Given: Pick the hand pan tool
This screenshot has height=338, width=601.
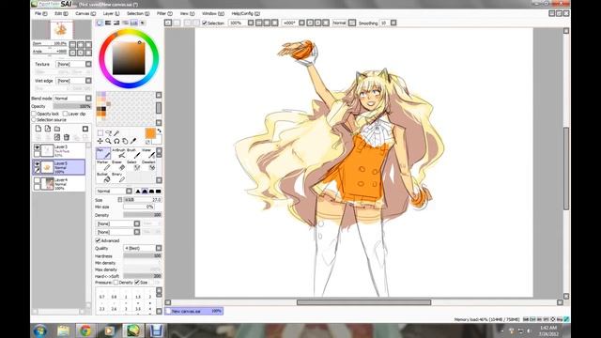Looking at the screenshot, I should 125,141.
